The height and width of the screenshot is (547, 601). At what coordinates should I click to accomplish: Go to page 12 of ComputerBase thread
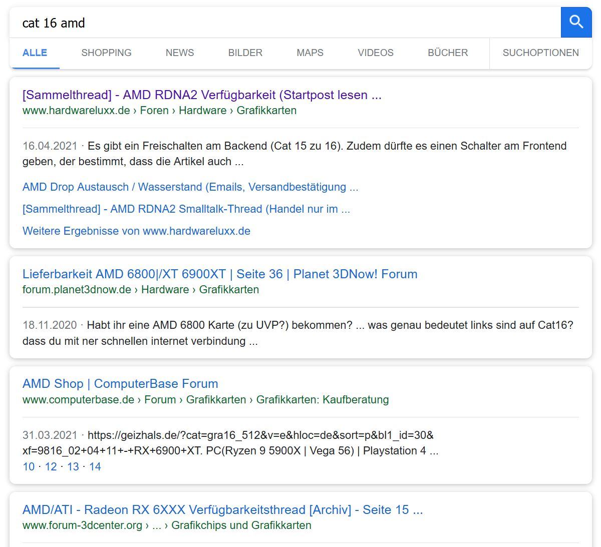51,467
